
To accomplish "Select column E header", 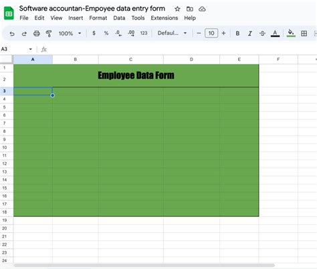I will tap(239, 59).
